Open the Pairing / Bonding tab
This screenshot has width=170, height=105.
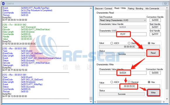(x=135, y=8)
